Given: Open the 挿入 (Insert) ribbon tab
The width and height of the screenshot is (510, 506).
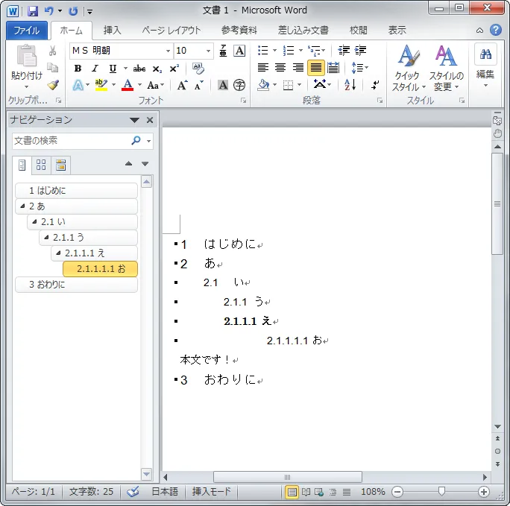Looking at the screenshot, I should coord(112,31).
